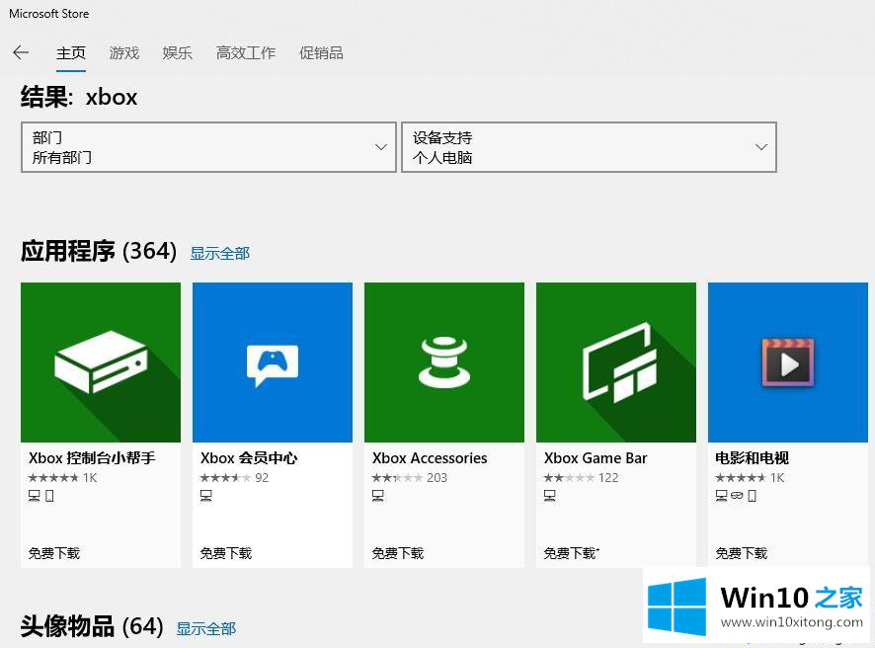Click the mobile device icon under 电影和电视
This screenshot has height=648, width=875.
tap(752, 496)
